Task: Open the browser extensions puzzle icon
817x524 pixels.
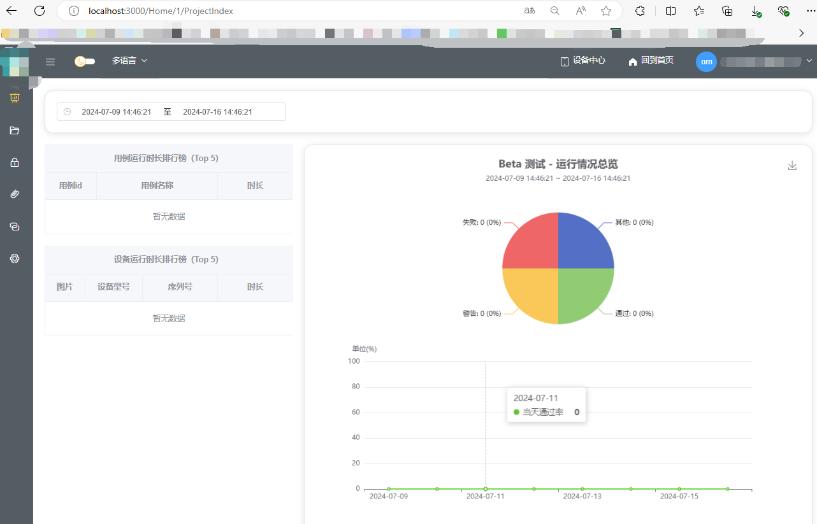Action: [640, 11]
